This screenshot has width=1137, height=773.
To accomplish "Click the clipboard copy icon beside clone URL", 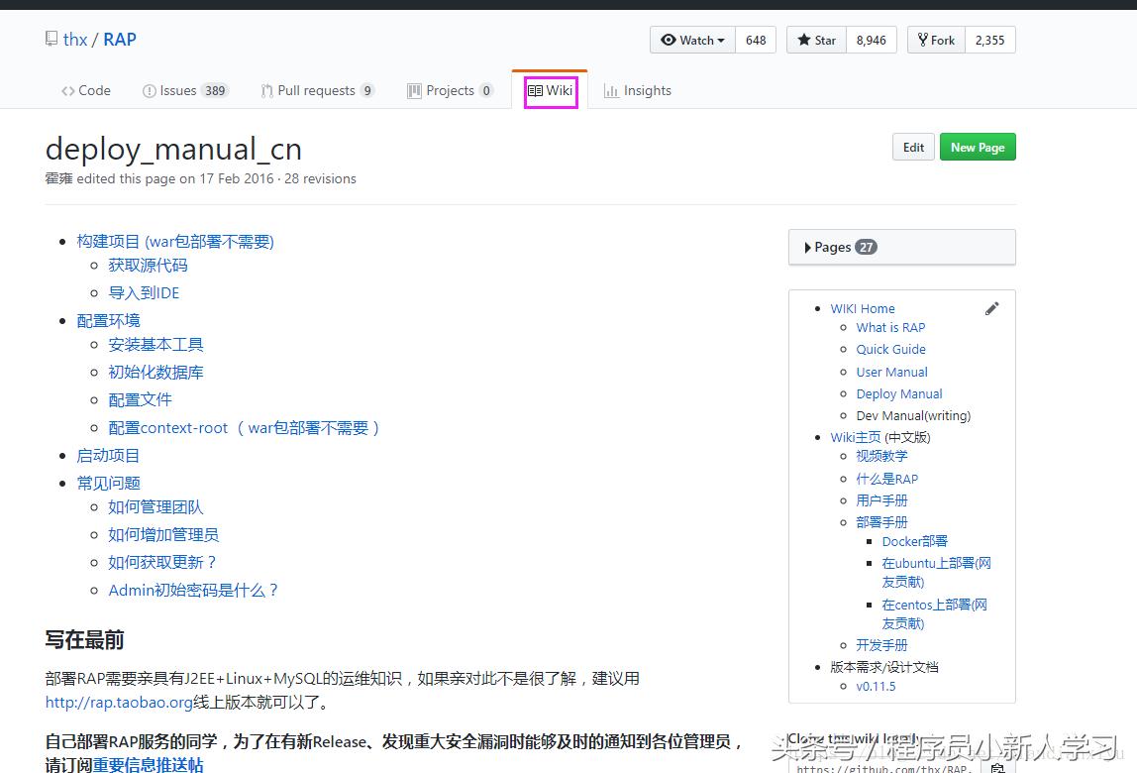I will pos(997,768).
